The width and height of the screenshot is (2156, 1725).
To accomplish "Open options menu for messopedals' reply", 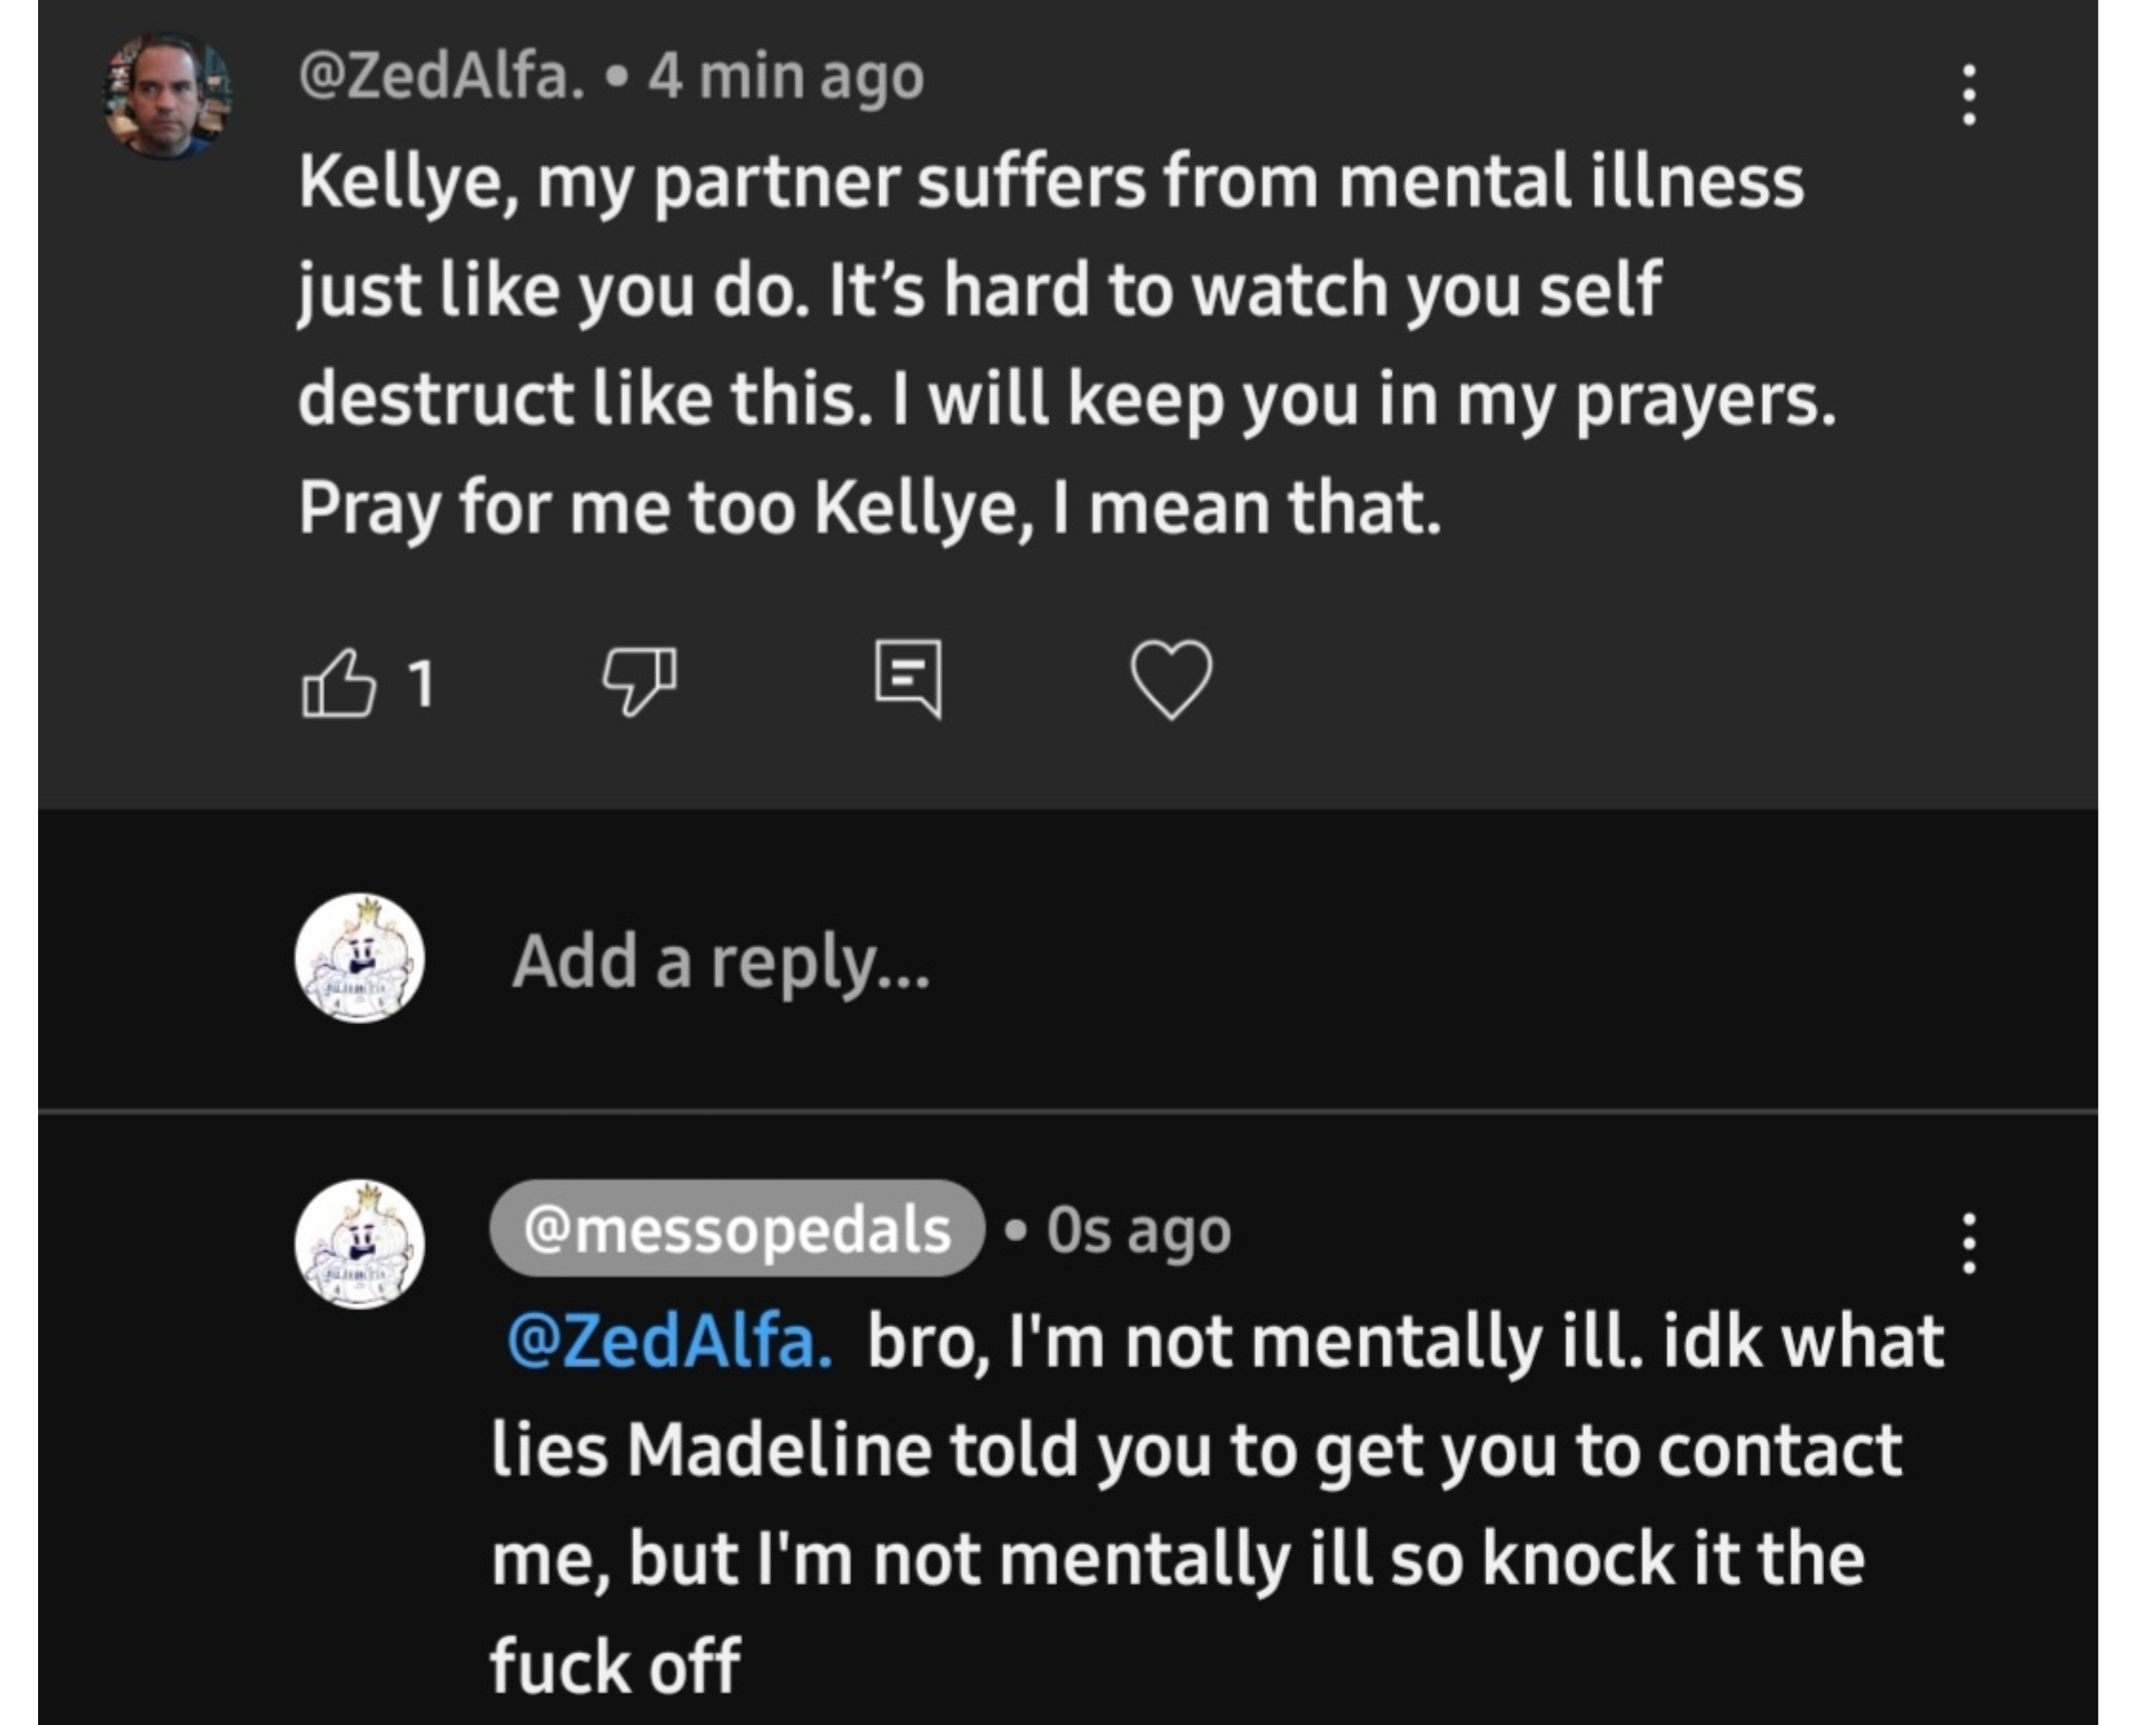I will [x=1969, y=1244].
